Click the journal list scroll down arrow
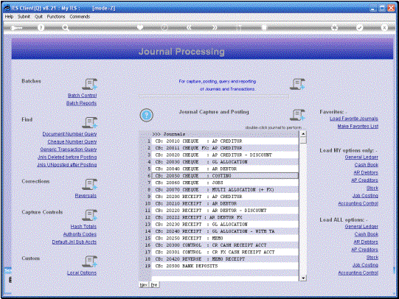Screen dimensions: 399x299 [x=303, y=278]
